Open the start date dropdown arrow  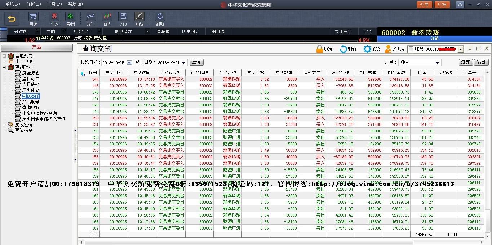pyautogui.click(x=129, y=63)
